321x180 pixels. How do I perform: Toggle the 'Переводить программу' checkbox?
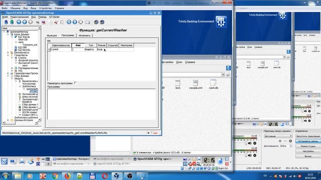[75, 83]
